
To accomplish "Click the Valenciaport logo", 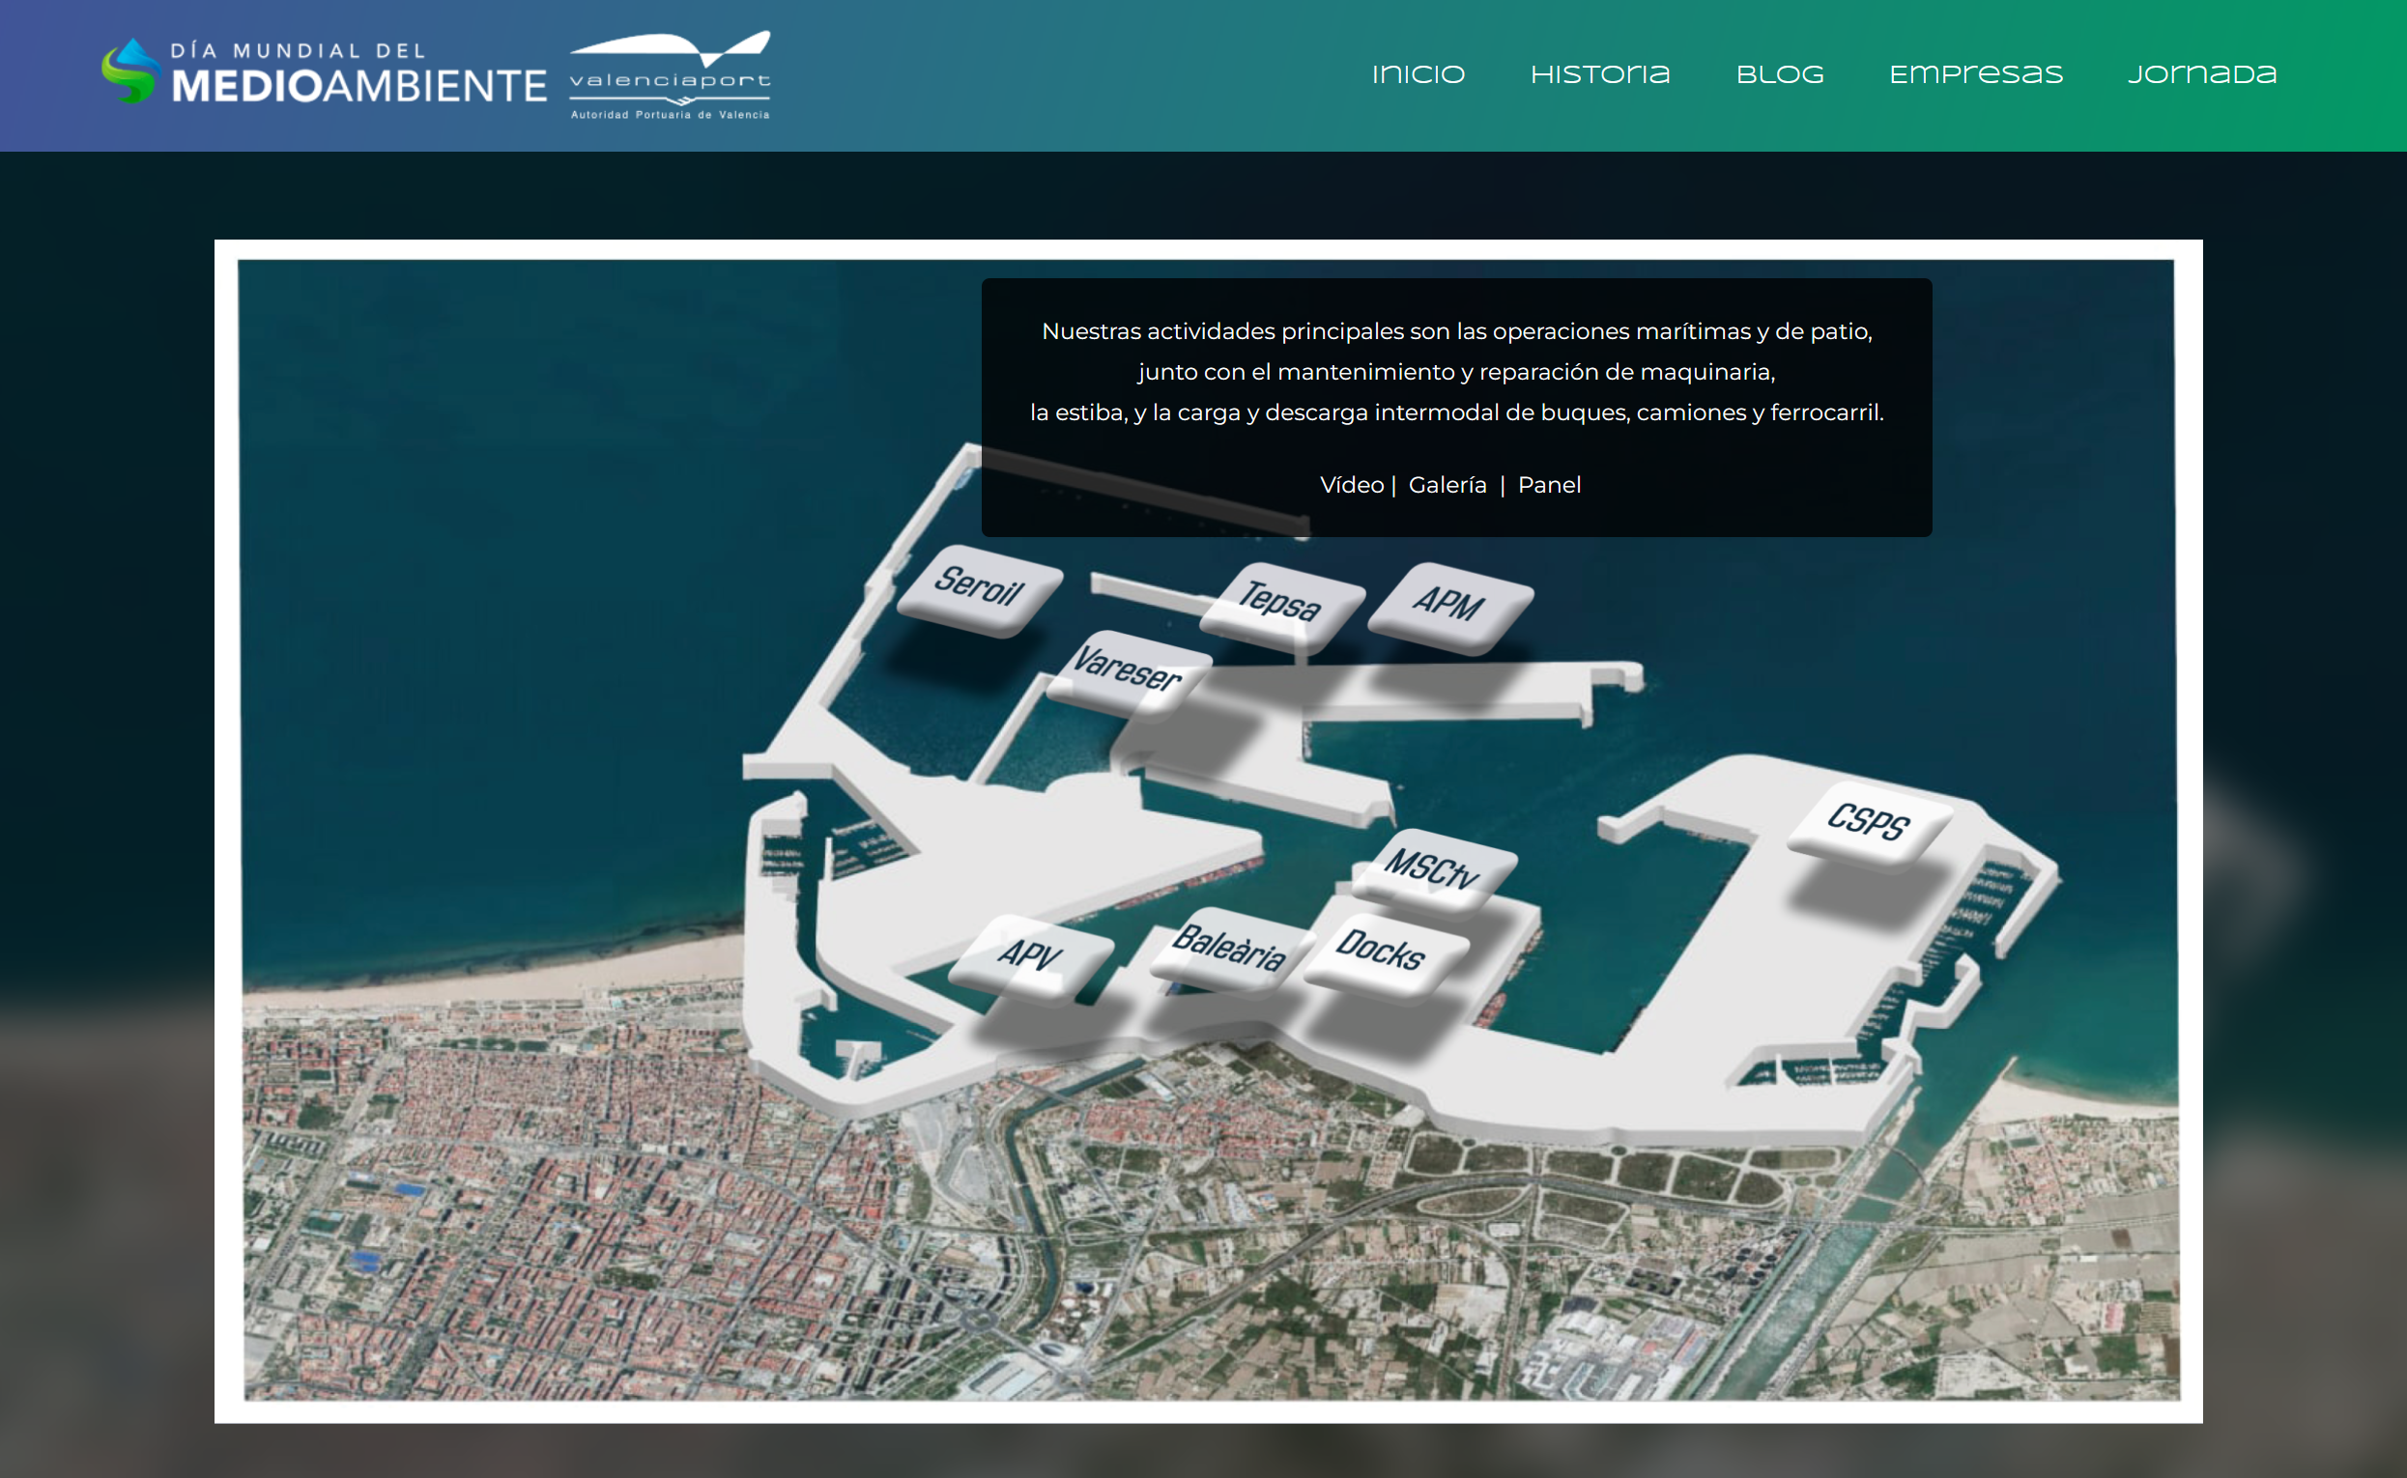I will [x=670, y=75].
